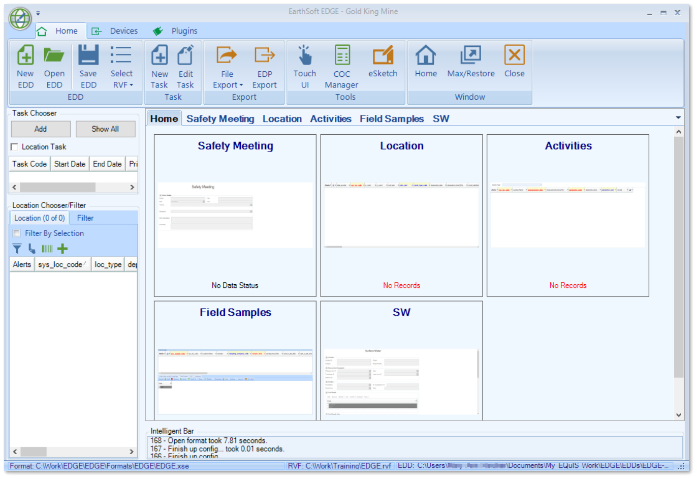Click the End Date column header
This screenshot has height=479, width=697.
coord(107,164)
